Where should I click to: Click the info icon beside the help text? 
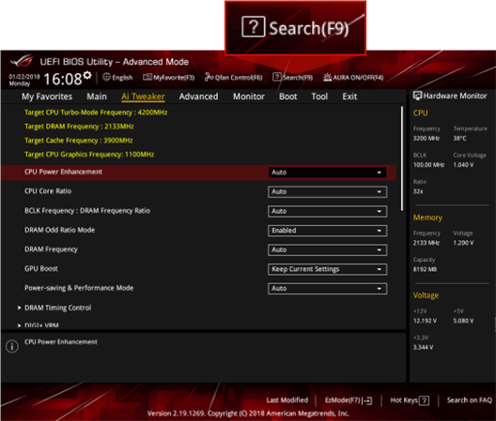pos(12,346)
